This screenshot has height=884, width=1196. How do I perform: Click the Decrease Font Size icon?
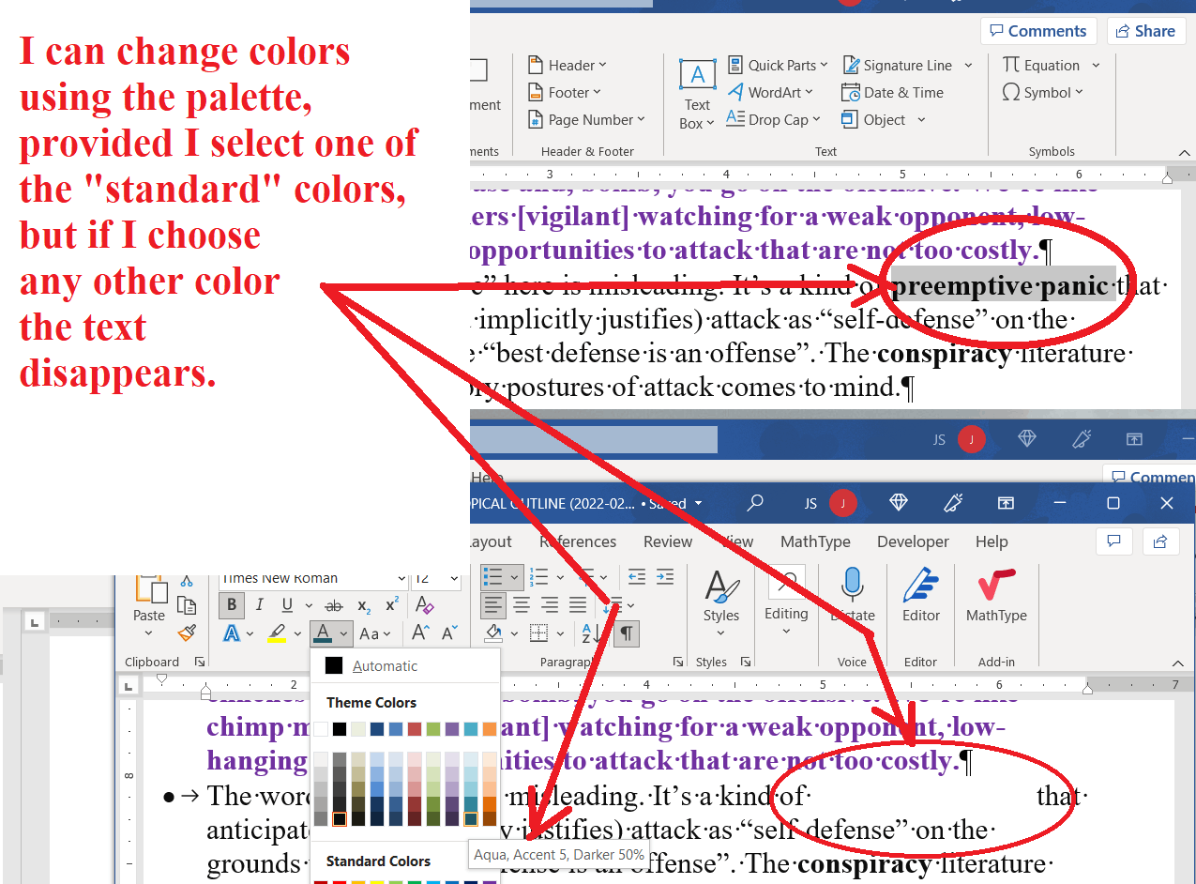point(449,633)
